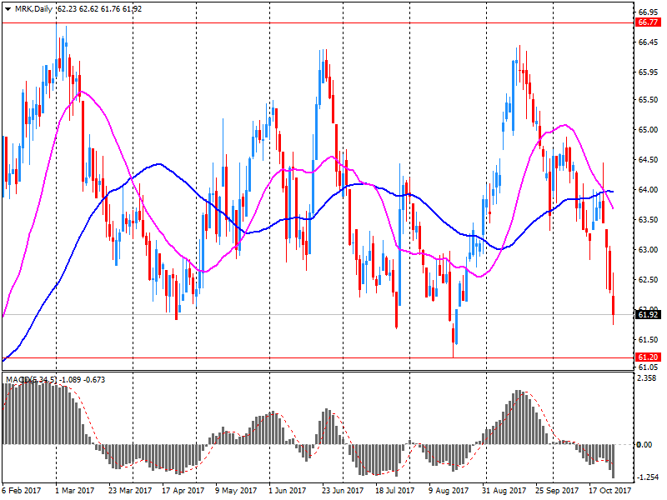The height and width of the screenshot is (500, 667).
Task: Click the 17 Oct 2017 date label
Action: [x=610, y=491]
